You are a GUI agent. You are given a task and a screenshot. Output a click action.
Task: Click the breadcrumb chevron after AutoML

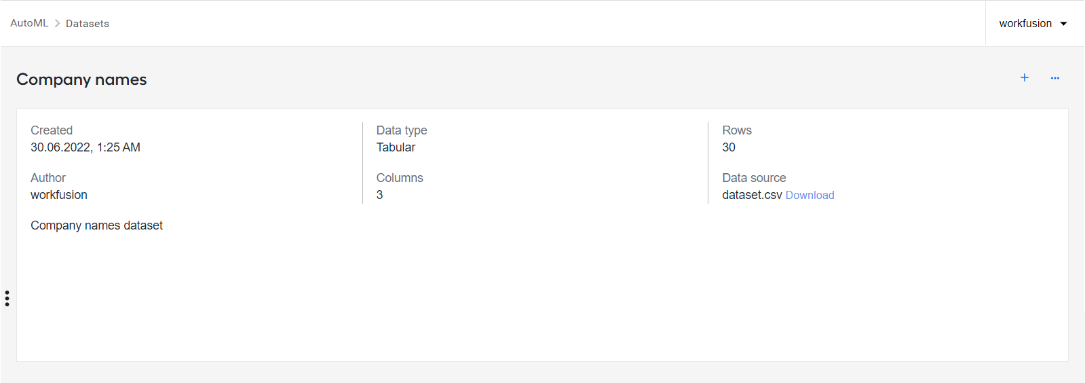pos(57,23)
